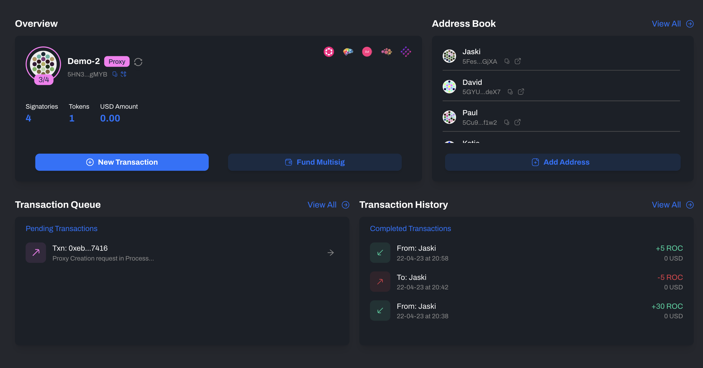Click the brain-shaped network logo icon
This screenshot has width=703, height=368.
click(348, 52)
